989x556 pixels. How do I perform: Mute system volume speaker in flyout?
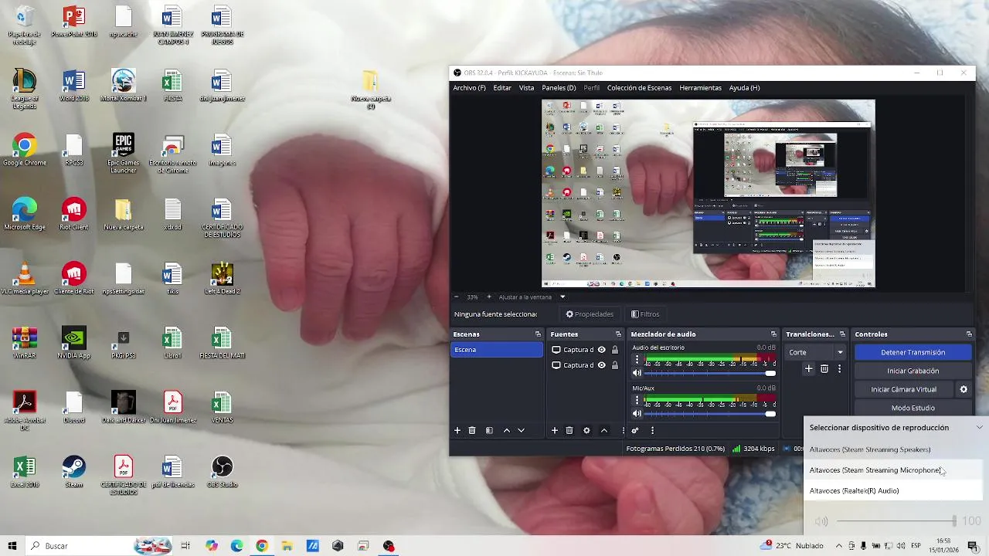821,522
